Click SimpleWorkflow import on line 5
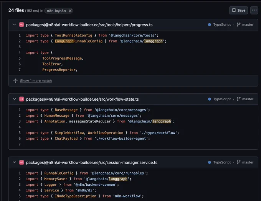Image resolution: width=261 pixels, height=201 pixels. pyautogui.click(x=69, y=133)
